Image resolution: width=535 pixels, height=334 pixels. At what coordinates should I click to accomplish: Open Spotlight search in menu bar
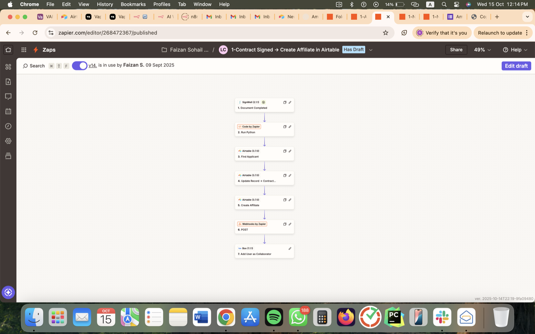[444, 4]
